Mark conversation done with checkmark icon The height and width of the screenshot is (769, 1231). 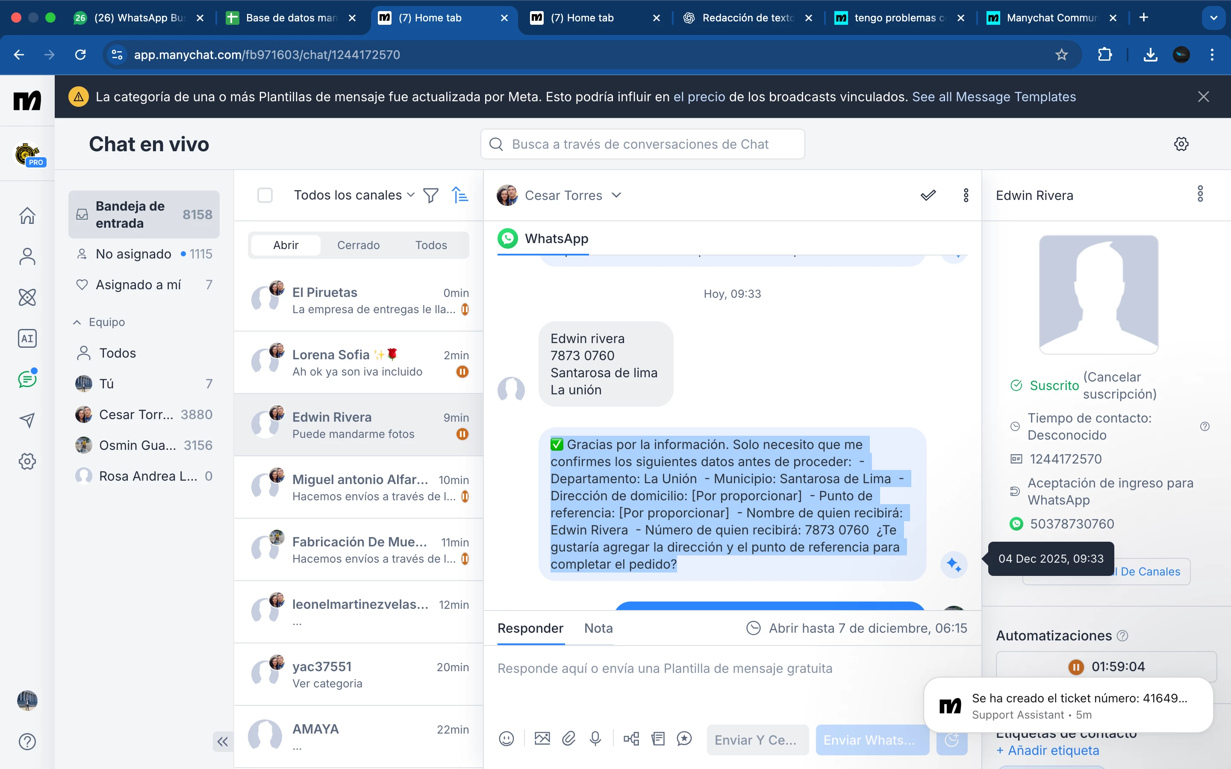click(928, 195)
